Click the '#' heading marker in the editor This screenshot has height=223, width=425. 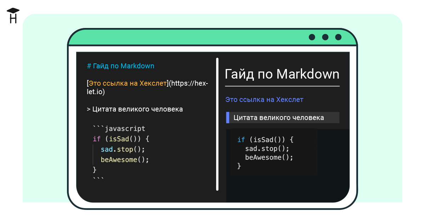click(90, 66)
